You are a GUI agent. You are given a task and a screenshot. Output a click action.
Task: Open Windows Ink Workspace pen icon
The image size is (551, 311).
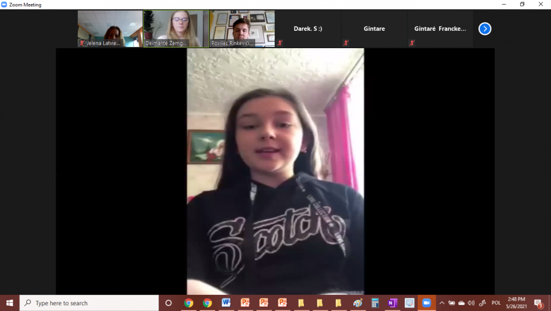pos(483,303)
